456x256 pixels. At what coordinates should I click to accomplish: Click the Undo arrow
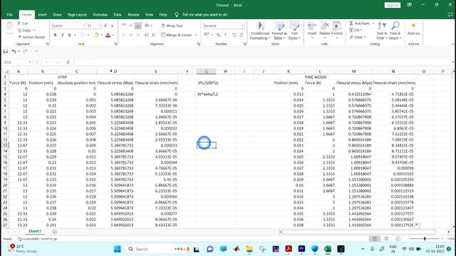pos(14,51)
